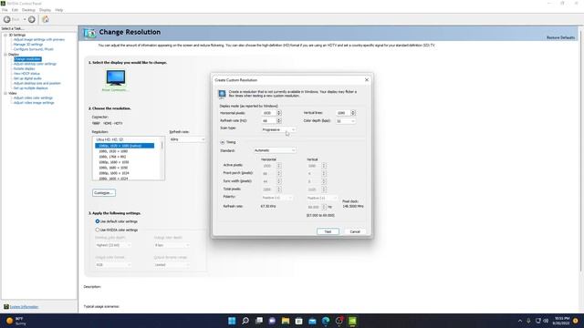584x328 pixels.
Task: Show hidden tray icons chevron
Action: 520,321
